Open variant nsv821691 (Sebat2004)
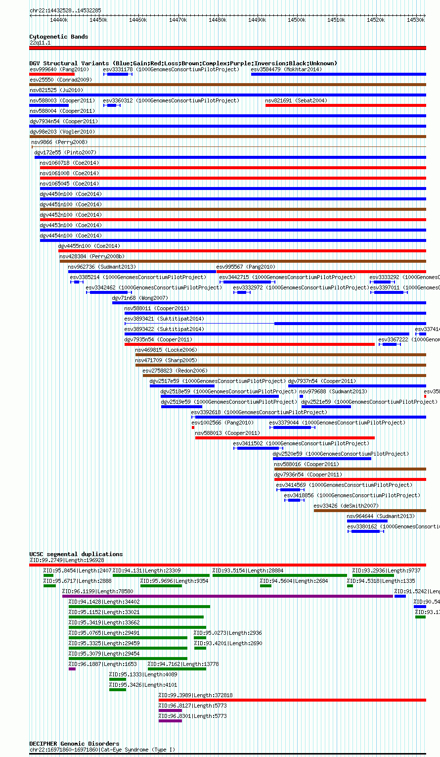 (346, 105)
